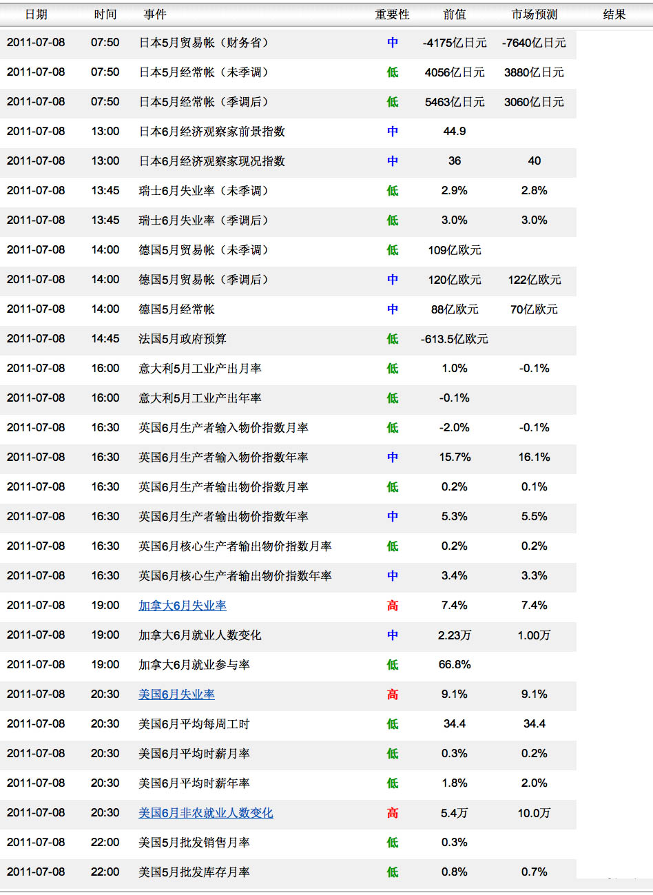The image size is (653, 895).
Task: Click the 时间 column header
Action: (105, 14)
